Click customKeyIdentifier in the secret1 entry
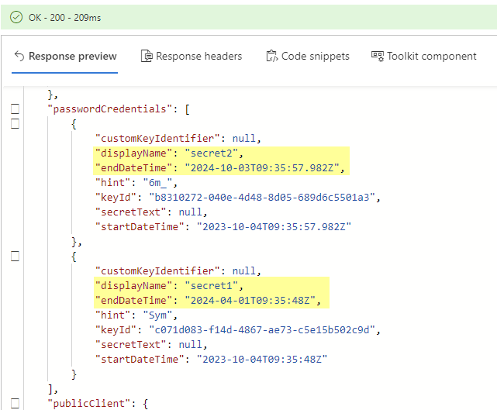The width and height of the screenshot is (497, 410). tap(157, 271)
